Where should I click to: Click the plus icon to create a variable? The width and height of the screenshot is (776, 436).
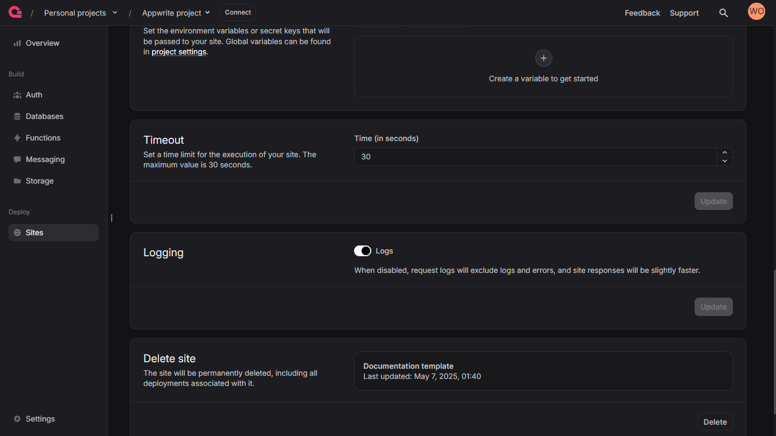[x=543, y=58]
